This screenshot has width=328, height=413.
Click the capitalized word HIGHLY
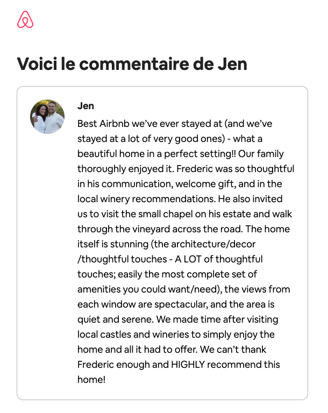click(188, 365)
